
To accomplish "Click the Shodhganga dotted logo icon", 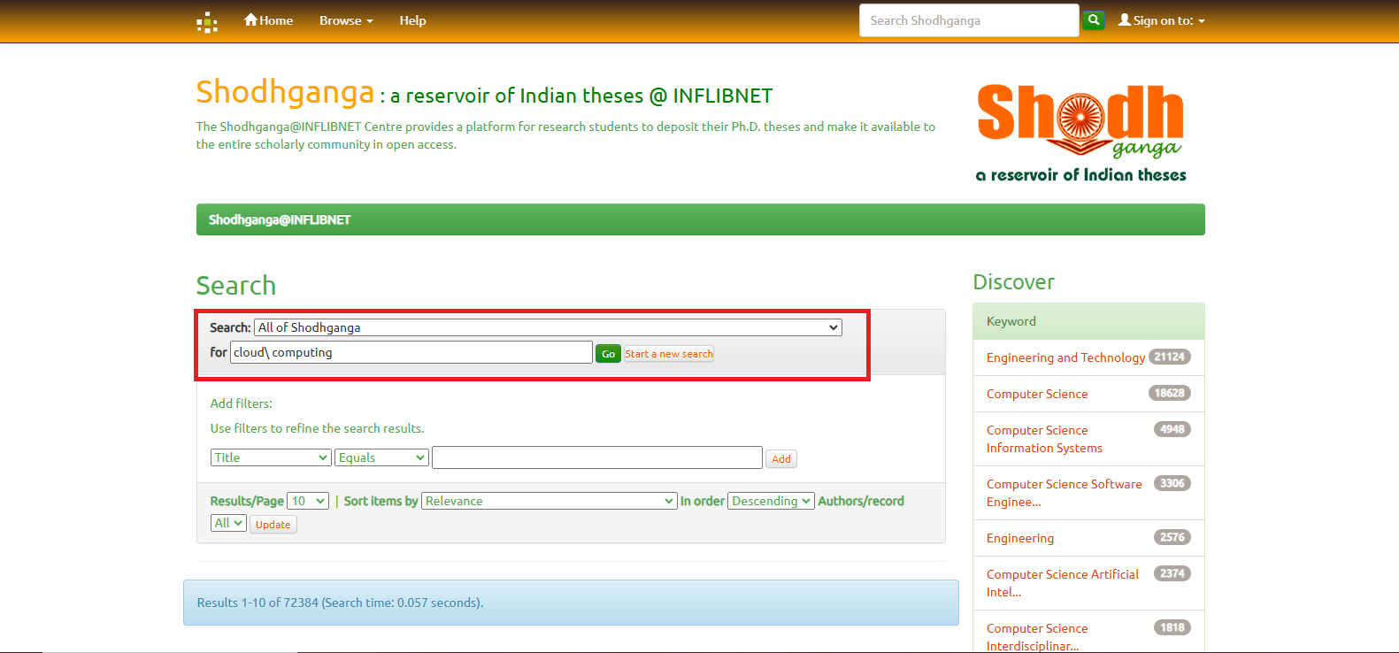I will (x=206, y=22).
